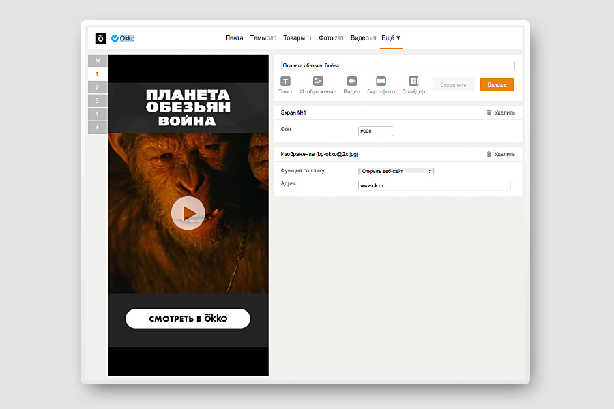Switch to screen 4
Viewport: 614px width, 409px height.
(98, 114)
